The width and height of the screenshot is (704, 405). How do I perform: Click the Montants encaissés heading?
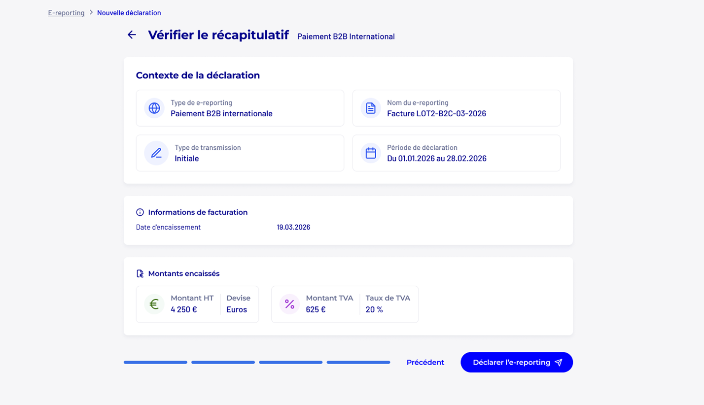point(184,273)
